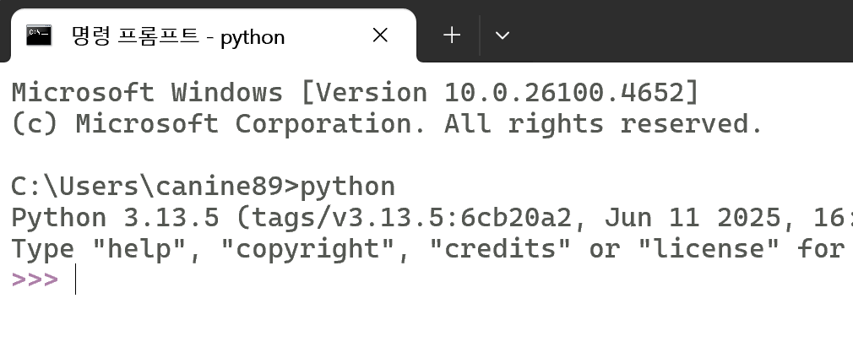
Task: Click the version number 10.0.26100.4652
Action: (563, 93)
